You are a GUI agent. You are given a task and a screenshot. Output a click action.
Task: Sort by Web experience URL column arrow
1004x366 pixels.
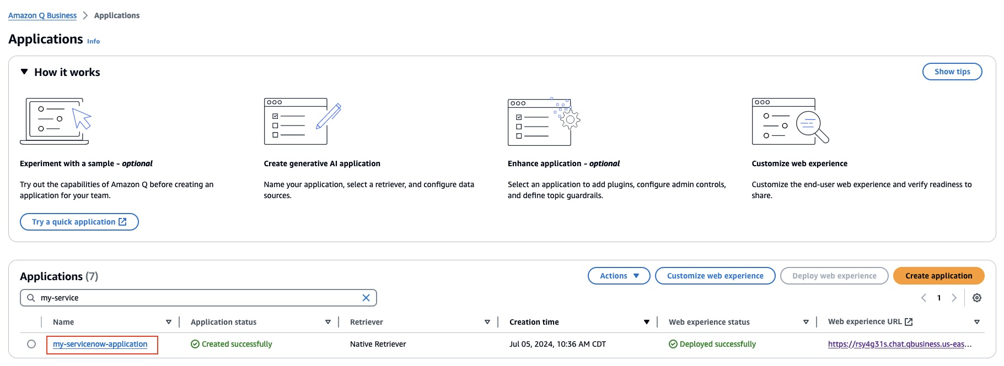977,322
